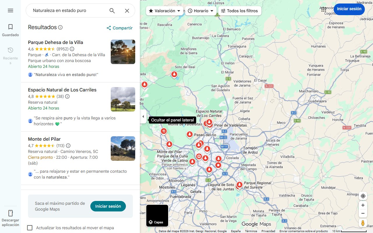Click the Iniciar sesión button

(x=349, y=9)
